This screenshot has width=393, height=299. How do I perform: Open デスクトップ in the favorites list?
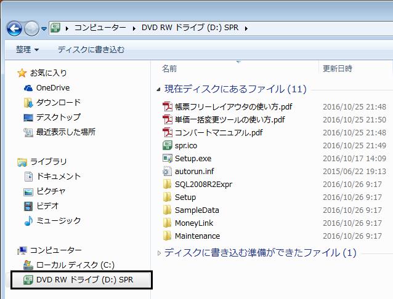click(59, 117)
